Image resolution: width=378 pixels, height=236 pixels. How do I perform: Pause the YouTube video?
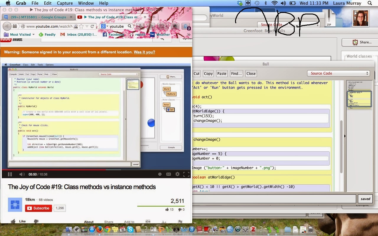tap(10, 174)
